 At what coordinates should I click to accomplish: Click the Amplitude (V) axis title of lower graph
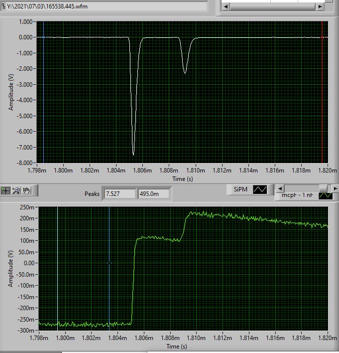click(x=10, y=269)
